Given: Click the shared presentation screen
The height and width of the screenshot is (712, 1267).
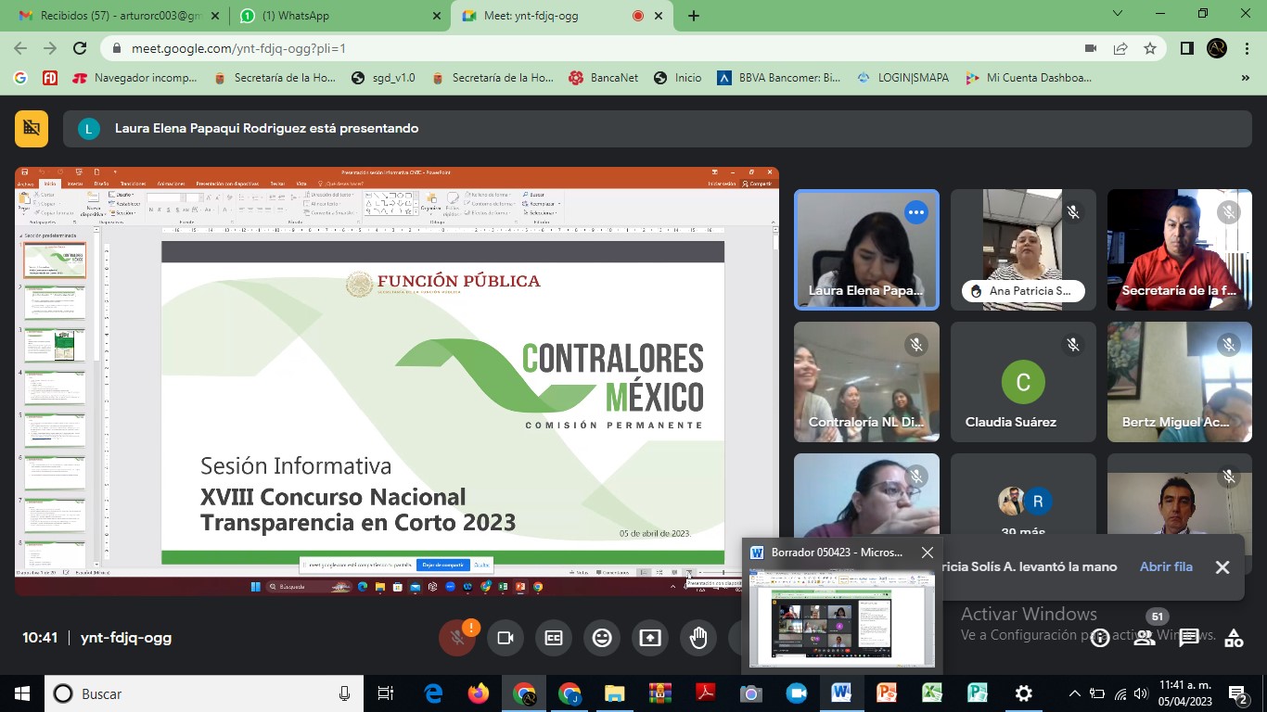Looking at the screenshot, I should point(397,381).
